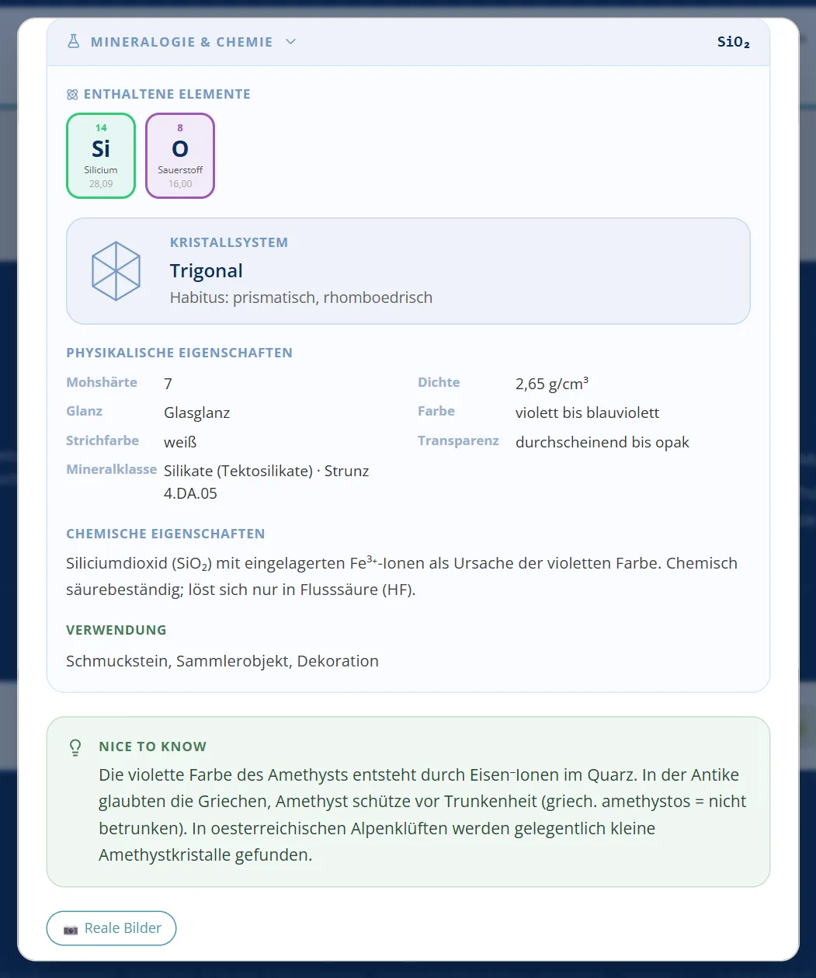Click the Chemische Eigenschaften heading
The height and width of the screenshot is (978, 816).
tap(165, 534)
